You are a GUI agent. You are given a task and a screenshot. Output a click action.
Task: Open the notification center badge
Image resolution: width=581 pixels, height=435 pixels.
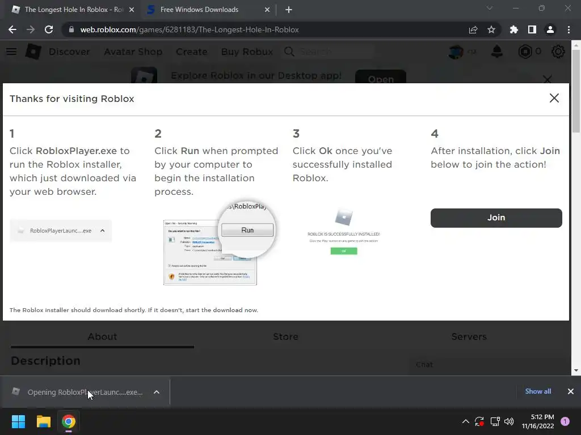tap(565, 421)
